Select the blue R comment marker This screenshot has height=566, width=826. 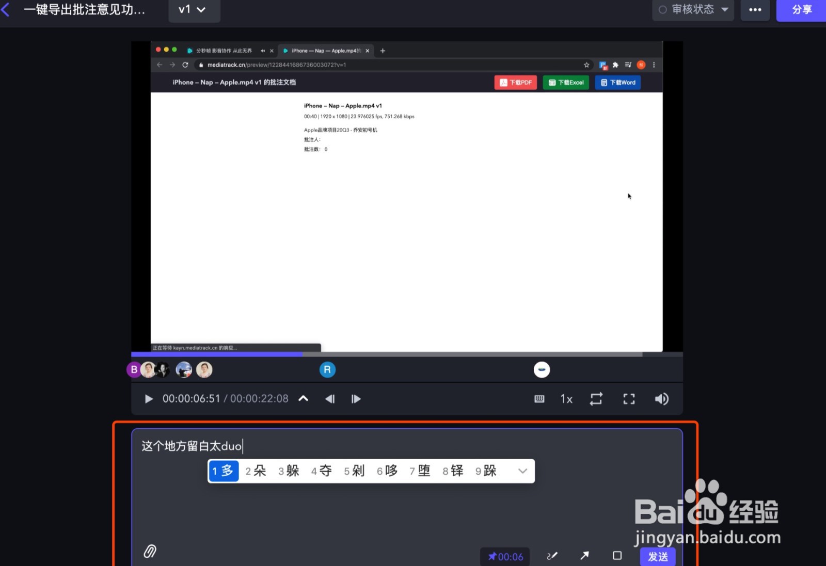327,369
